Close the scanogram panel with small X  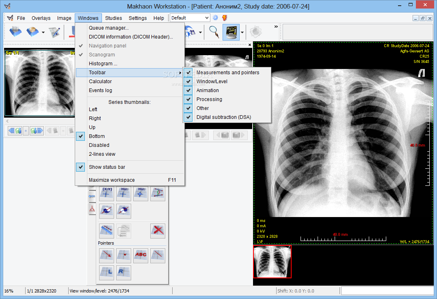(x=250, y=45)
